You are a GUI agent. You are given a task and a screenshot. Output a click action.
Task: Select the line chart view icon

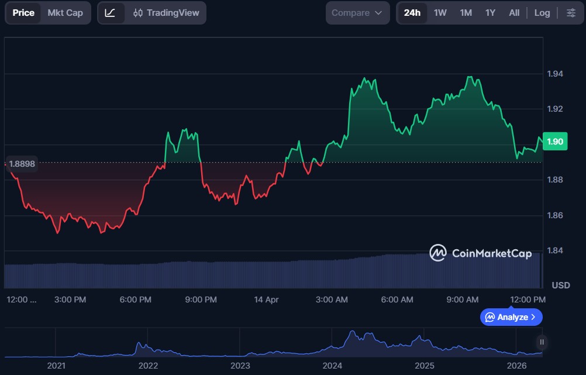[111, 13]
